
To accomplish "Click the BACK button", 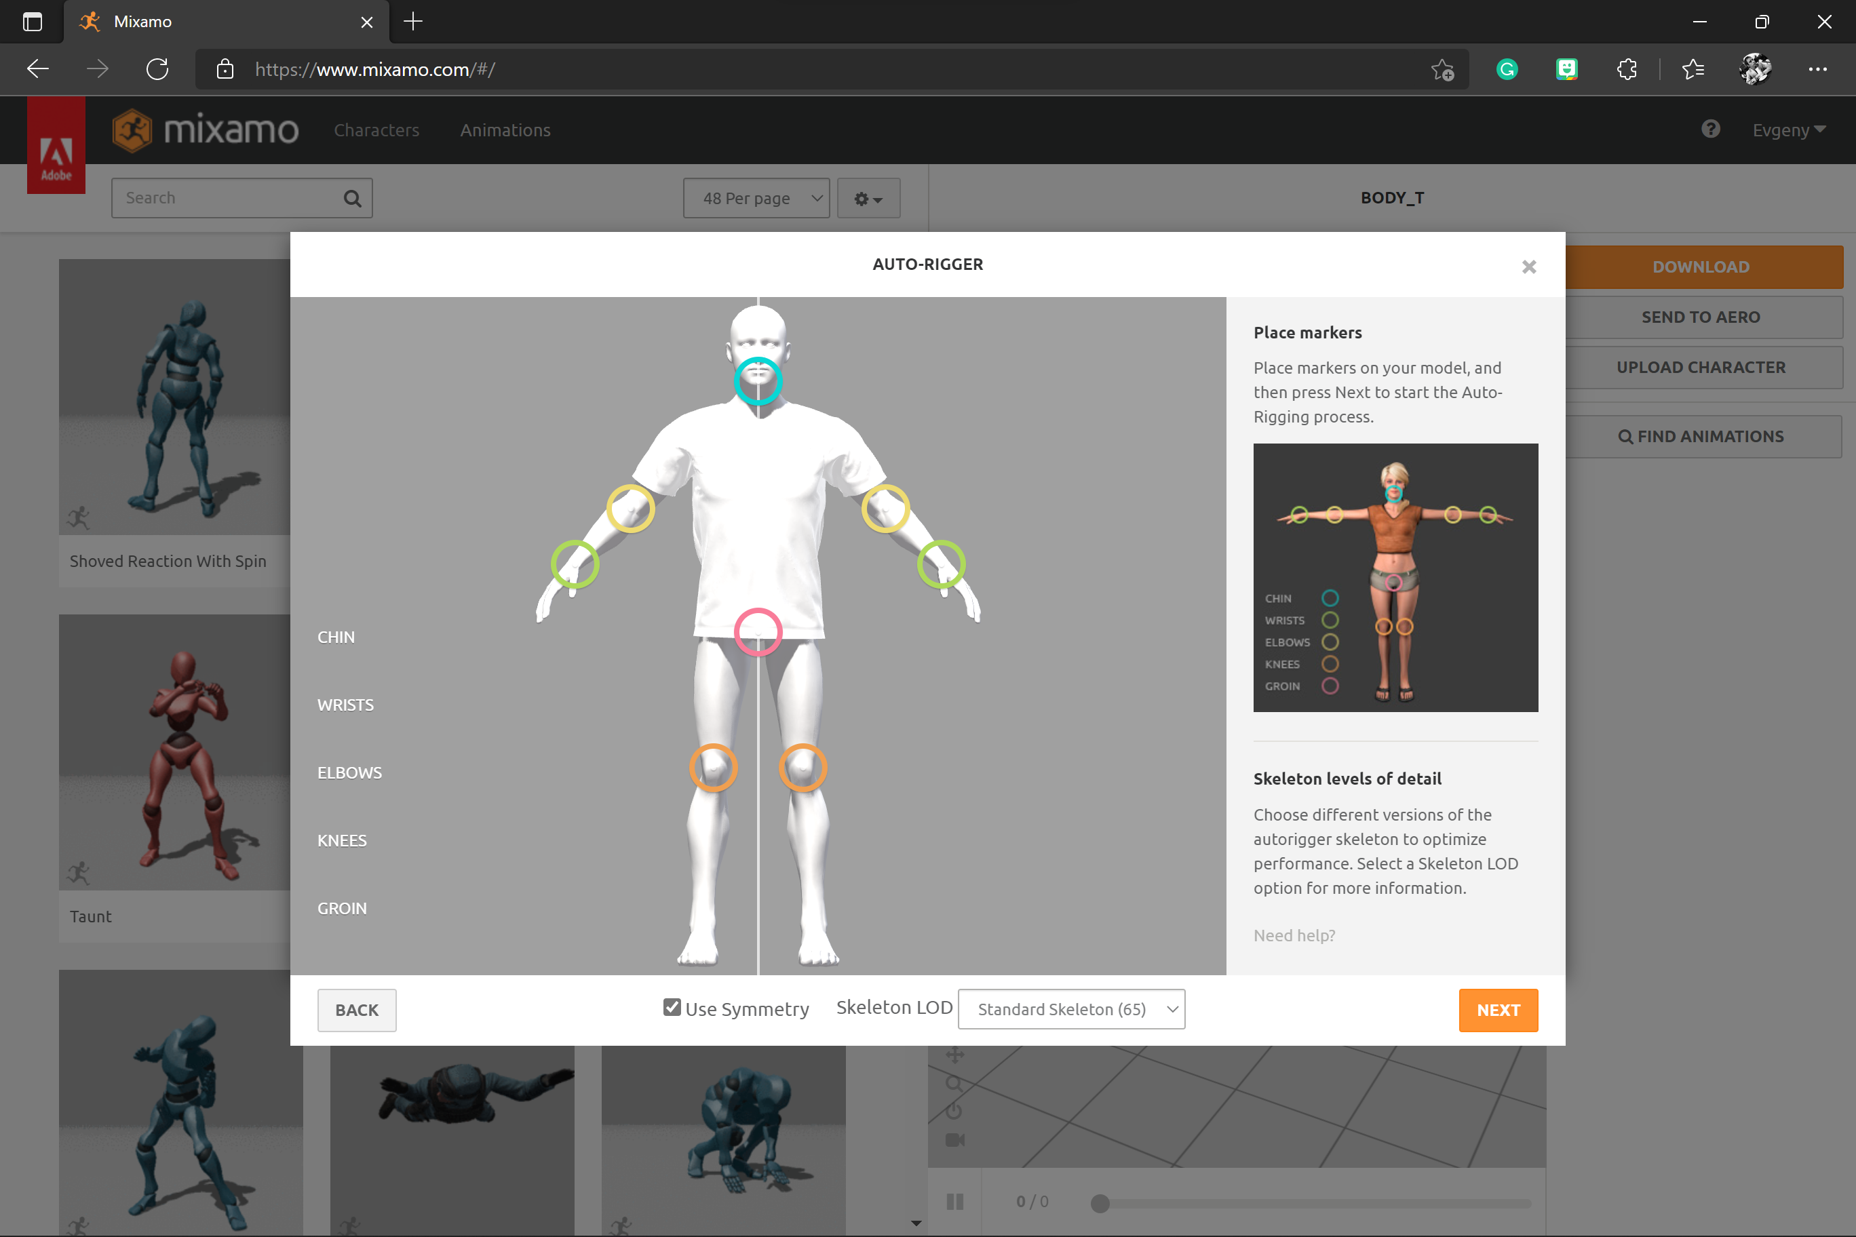I will pyautogui.click(x=356, y=1009).
